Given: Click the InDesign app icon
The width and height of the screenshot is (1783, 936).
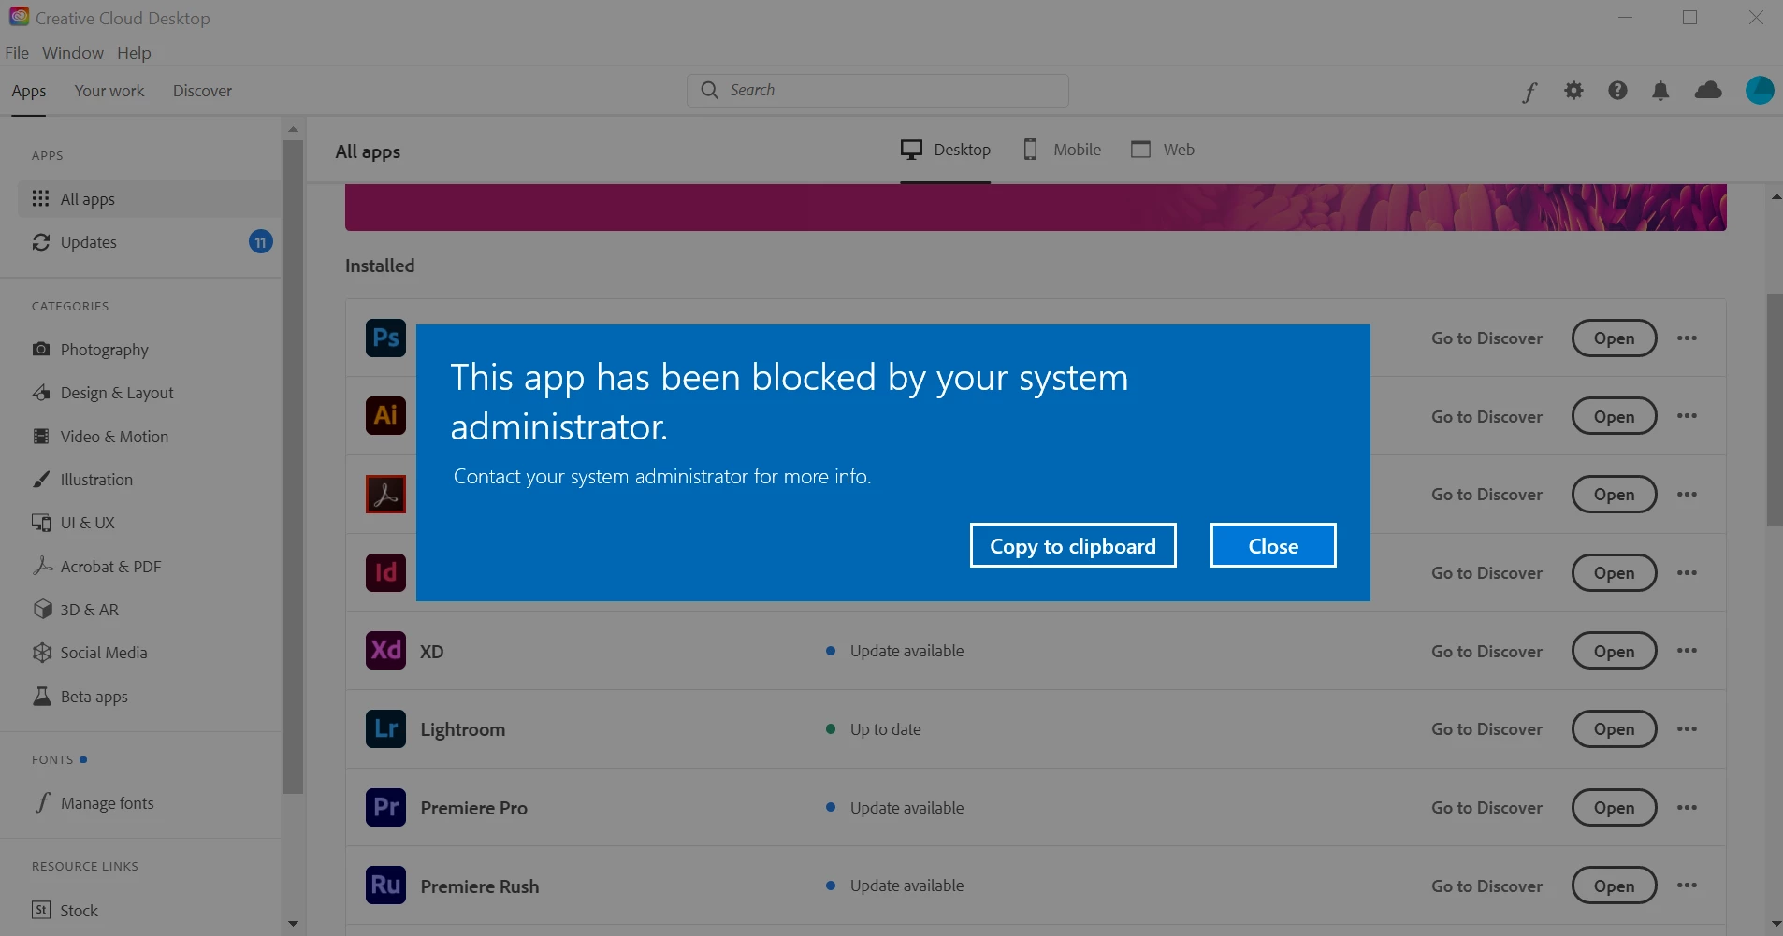Looking at the screenshot, I should tap(385, 572).
